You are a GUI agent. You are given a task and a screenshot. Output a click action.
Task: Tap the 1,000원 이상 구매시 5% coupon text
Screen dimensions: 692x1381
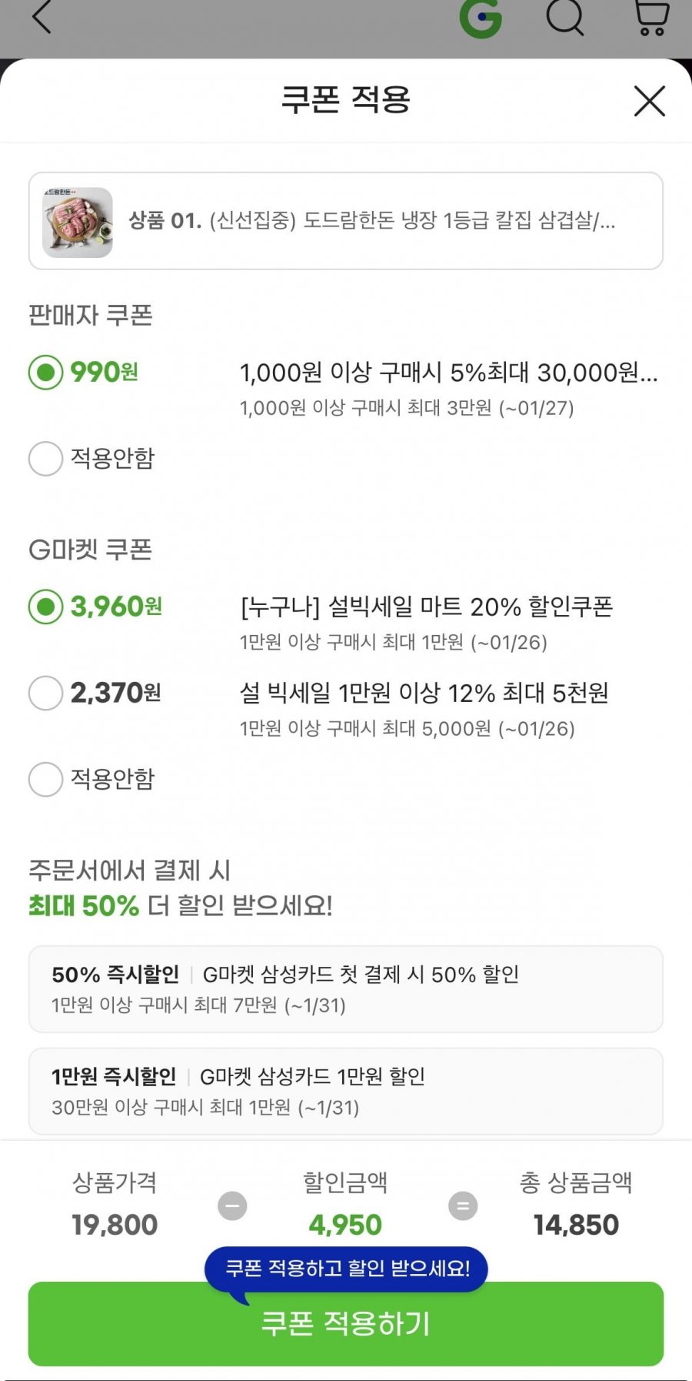[x=448, y=373]
